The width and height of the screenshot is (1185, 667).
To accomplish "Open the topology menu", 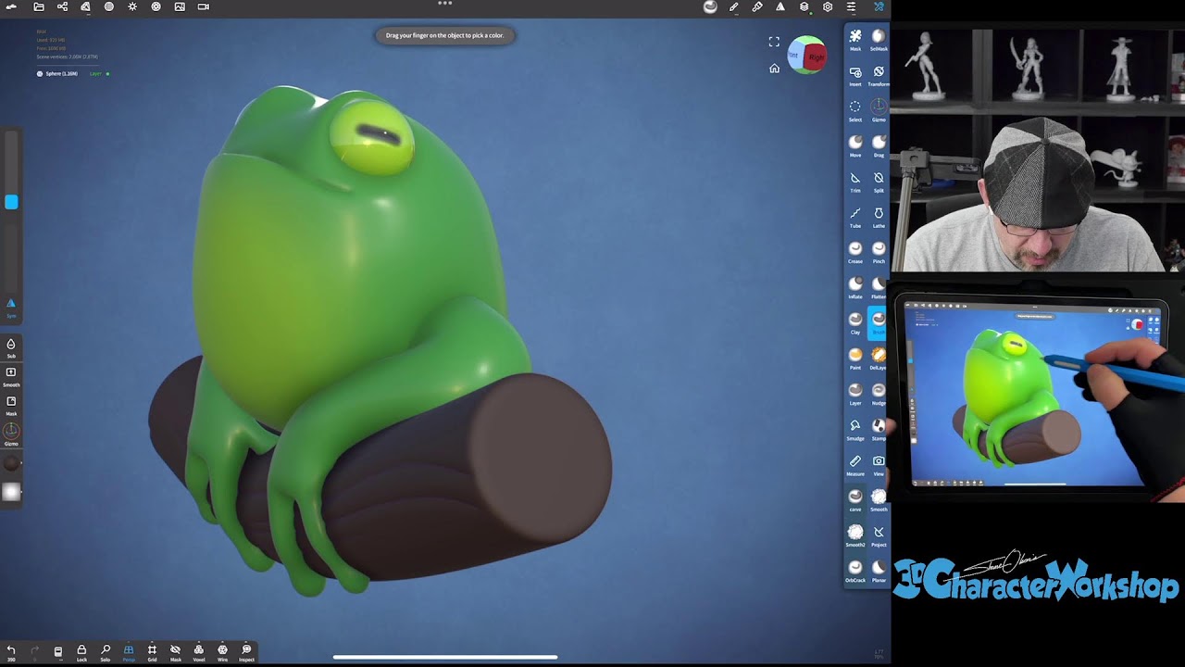I will [x=85, y=6].
